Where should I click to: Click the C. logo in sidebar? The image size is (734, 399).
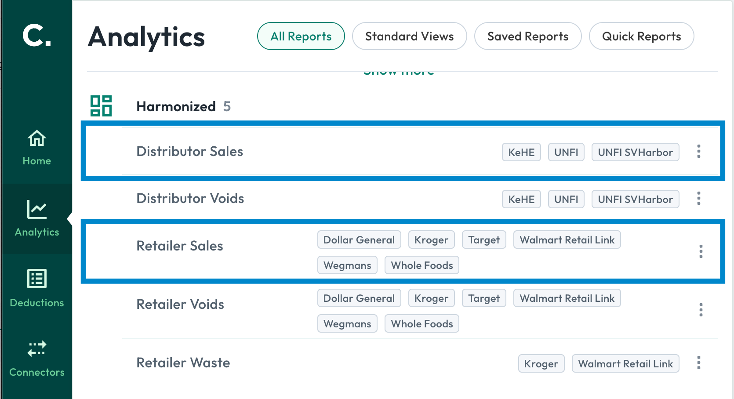click(37, 36)
